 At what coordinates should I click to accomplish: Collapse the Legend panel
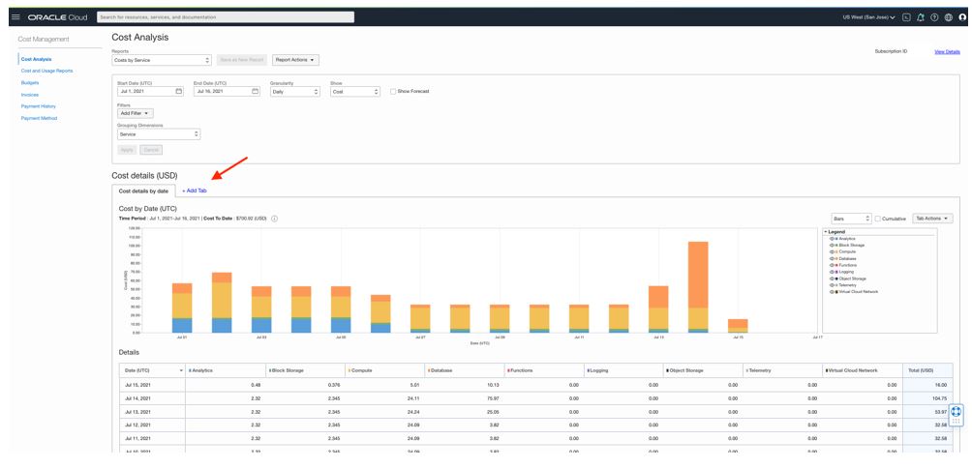tap(825, 232)
